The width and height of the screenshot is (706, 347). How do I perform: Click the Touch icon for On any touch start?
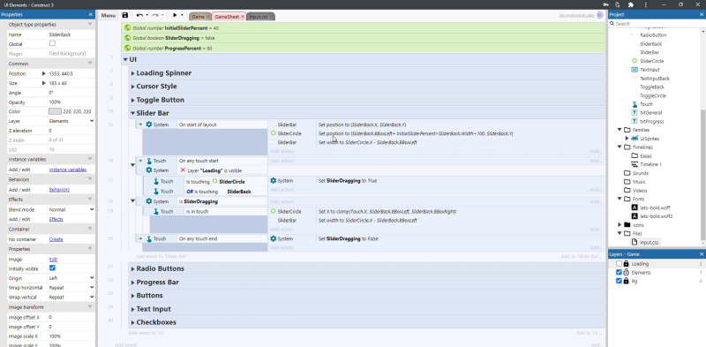[x=149, y=161]
